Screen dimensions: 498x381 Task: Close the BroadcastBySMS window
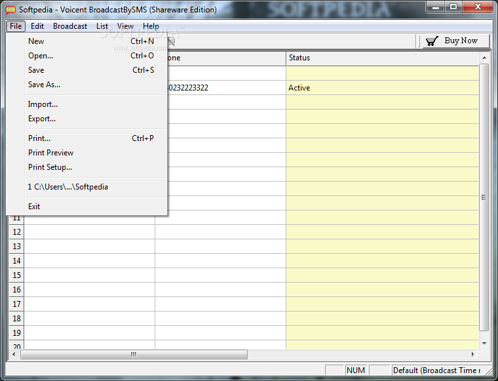[477, 7]
